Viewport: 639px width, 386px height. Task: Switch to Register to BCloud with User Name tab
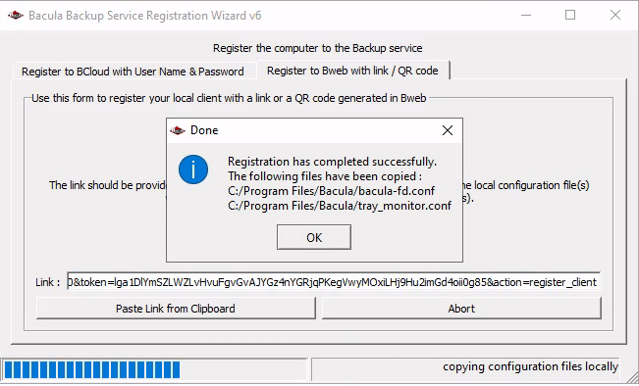pyautogui.click(x=133, y=72)
